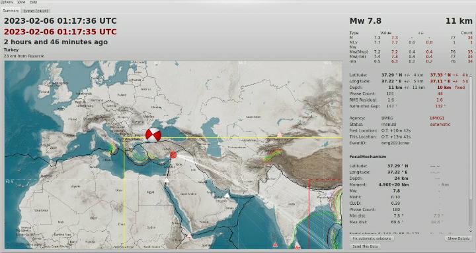Toggle Fix automatic solutions
Screen dimensions: 476x253
coord(372,239)
